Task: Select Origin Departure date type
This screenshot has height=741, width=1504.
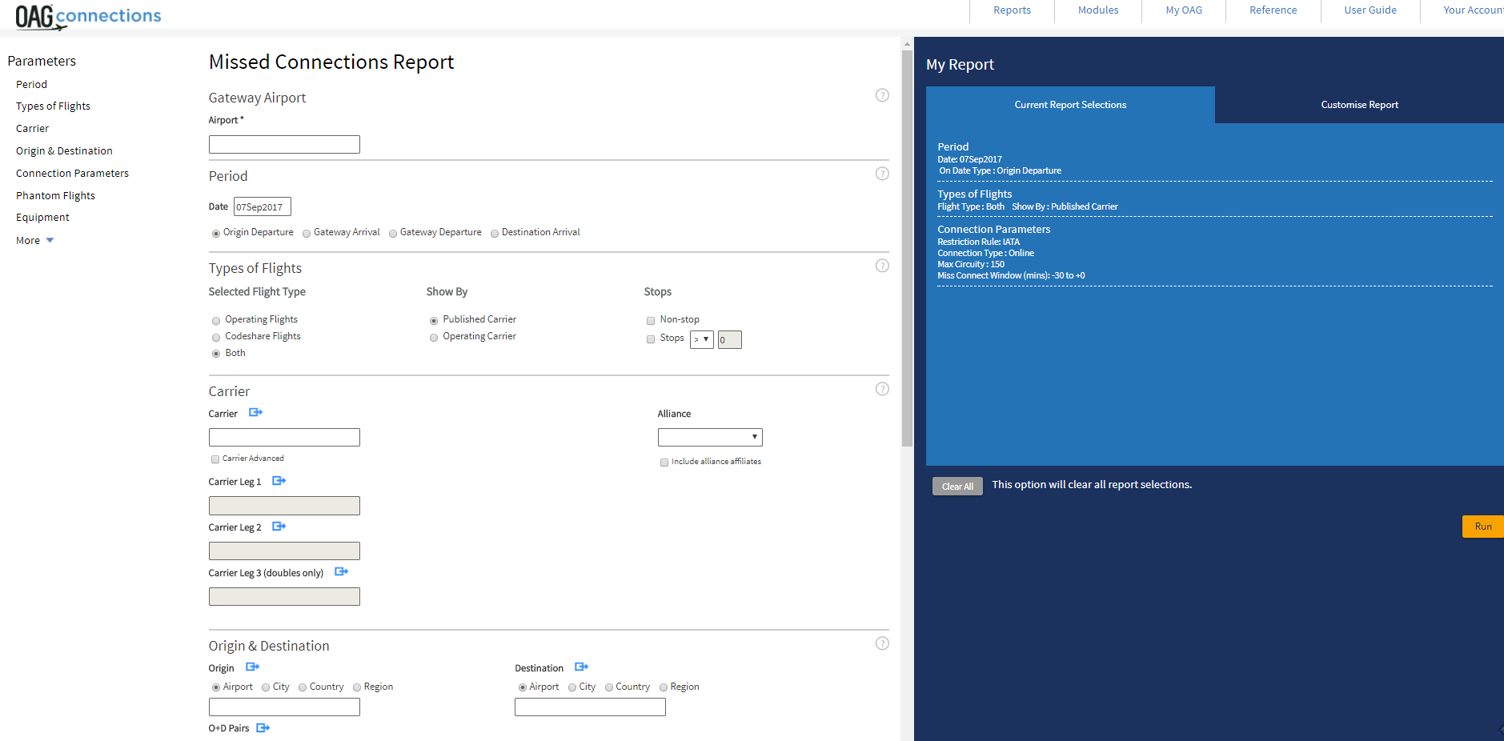Action: click(216, 234)
